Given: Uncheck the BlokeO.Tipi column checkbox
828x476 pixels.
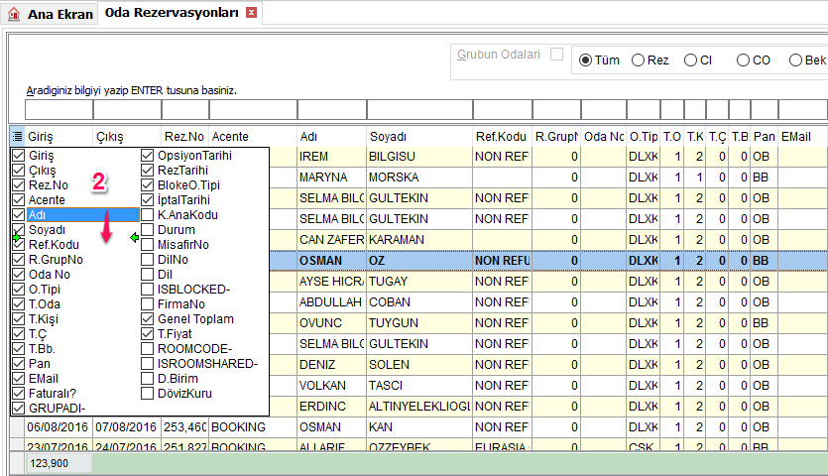Looking at the screenshot, I should coord(148,184).
